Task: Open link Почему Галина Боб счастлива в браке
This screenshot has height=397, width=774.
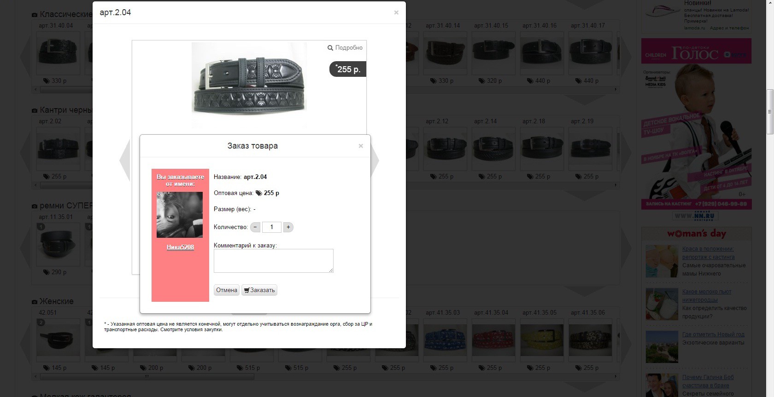Action: (708, 381)
